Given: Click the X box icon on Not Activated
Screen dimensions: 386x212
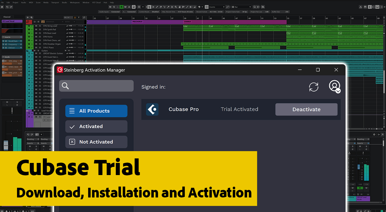Looking at the screenshot, I should tap(72, 142).
